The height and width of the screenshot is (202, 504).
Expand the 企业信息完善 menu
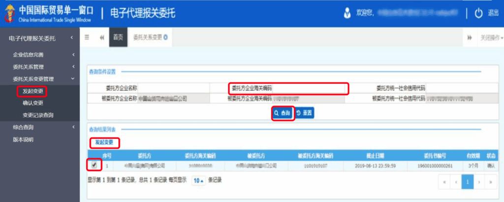pyautogui.click(x=40, y=55)
